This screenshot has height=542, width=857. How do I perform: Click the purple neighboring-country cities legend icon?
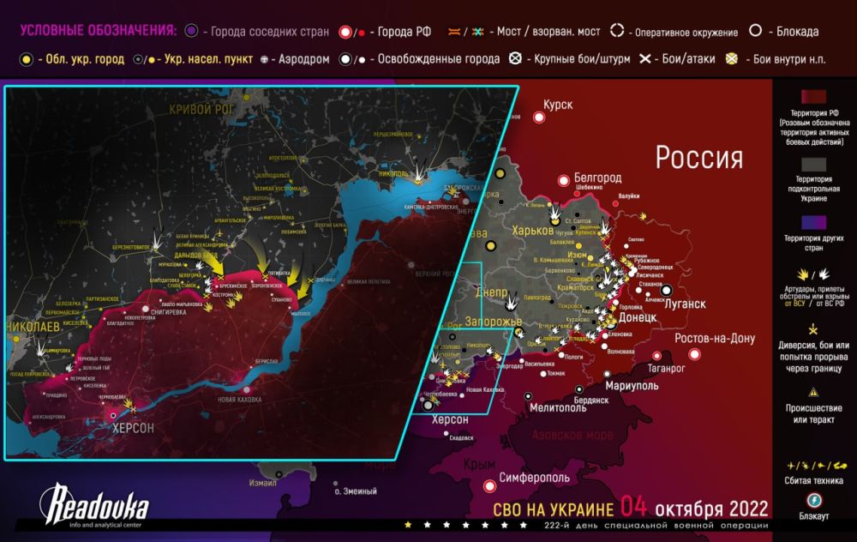pos(190,32)
